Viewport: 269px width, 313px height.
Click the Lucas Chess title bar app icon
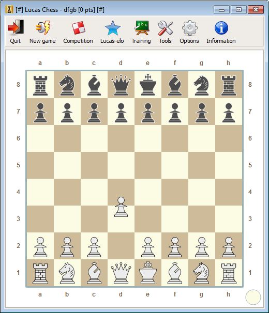9,9
